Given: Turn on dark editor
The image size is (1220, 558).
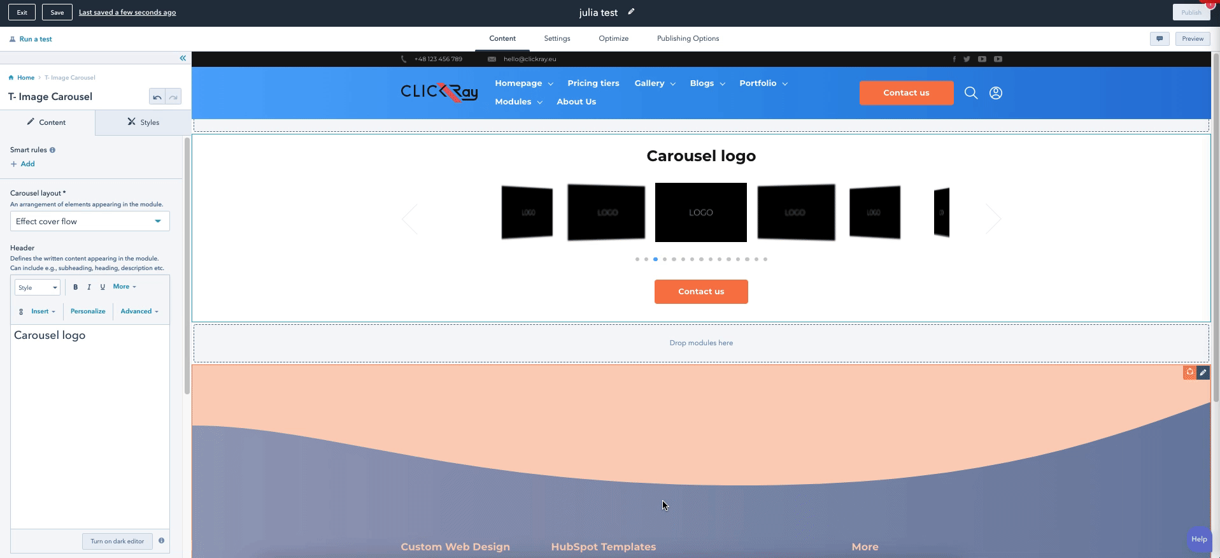Looking at the screenshot, I should 117,541.
